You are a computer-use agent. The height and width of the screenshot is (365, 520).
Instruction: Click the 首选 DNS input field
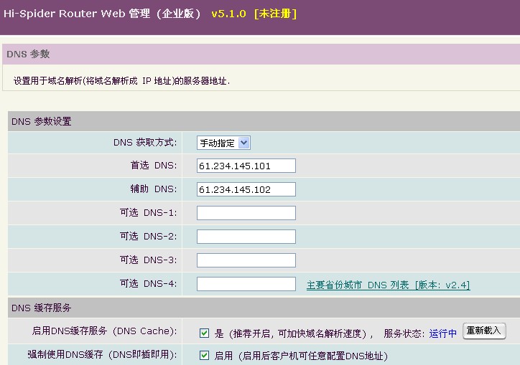coord(246,166)
